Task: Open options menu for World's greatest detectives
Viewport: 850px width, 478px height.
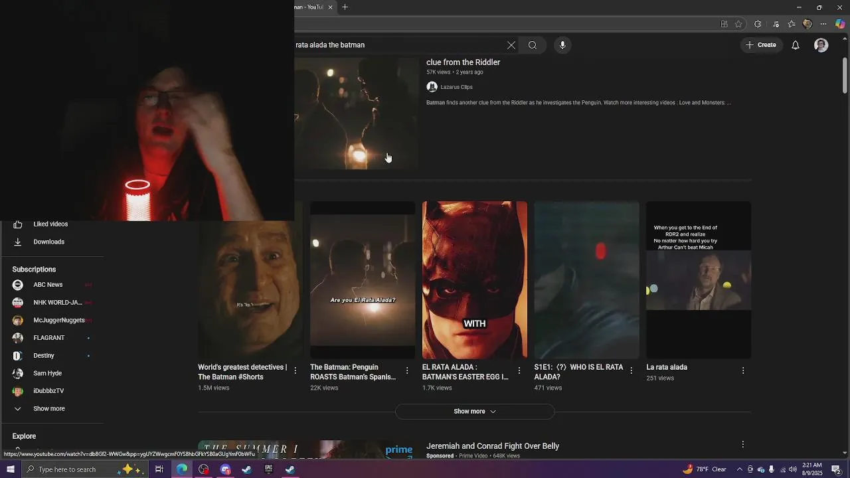Action: 296,370
